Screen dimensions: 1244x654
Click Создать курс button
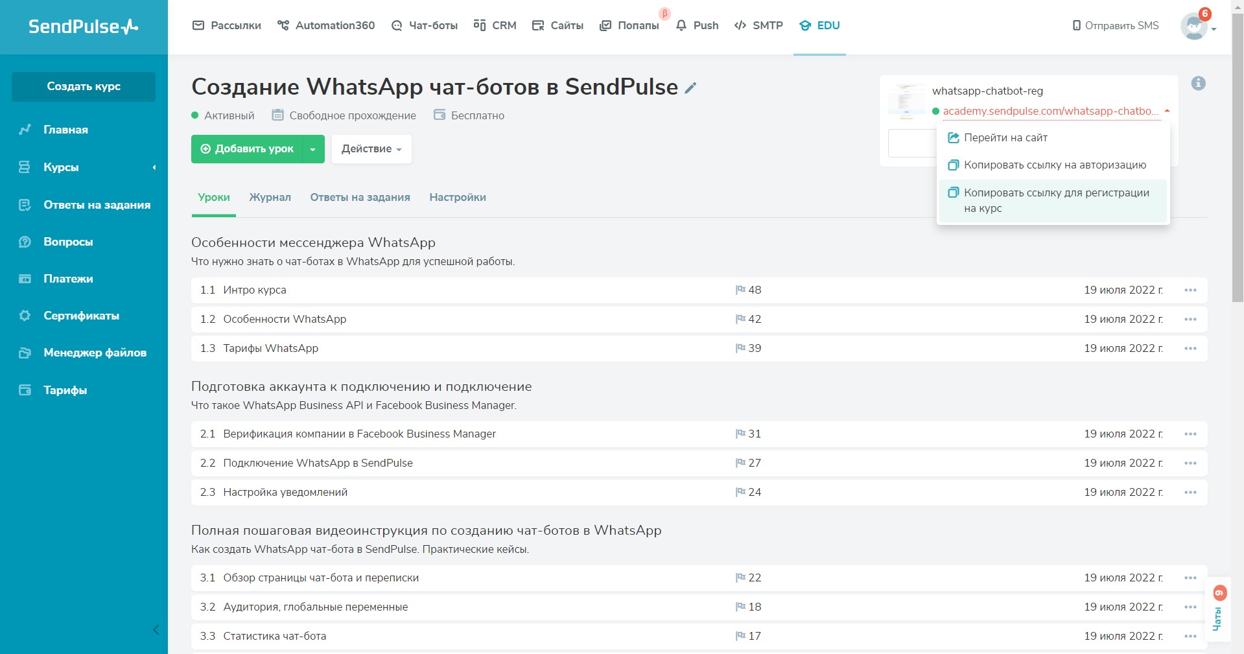(x=84, y=86)
